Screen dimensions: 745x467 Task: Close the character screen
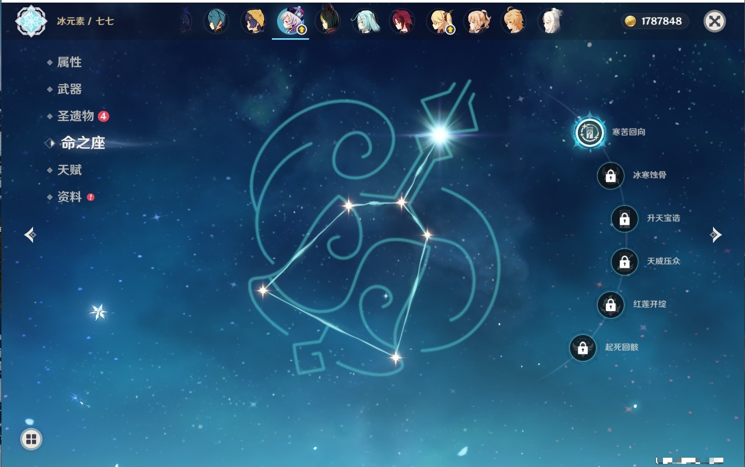(x=715, y=21)
